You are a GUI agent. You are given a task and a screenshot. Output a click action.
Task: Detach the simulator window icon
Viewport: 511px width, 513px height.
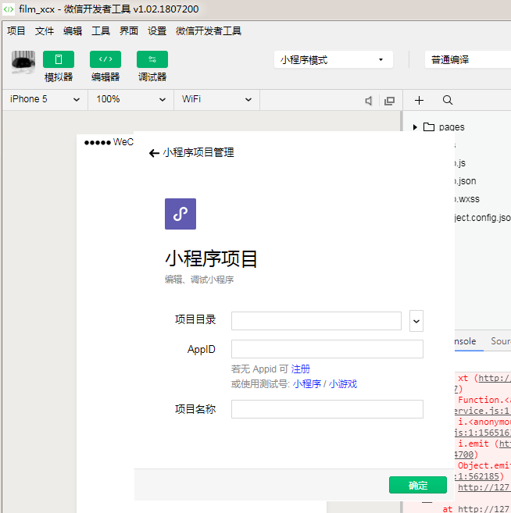click(389, 101)
